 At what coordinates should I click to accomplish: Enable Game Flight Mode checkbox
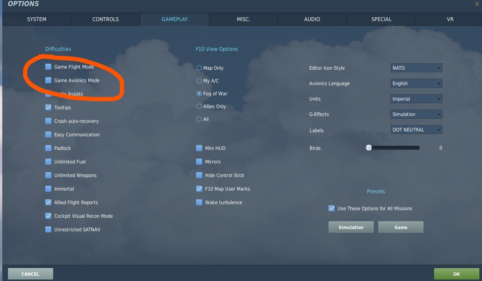(48, 67)
